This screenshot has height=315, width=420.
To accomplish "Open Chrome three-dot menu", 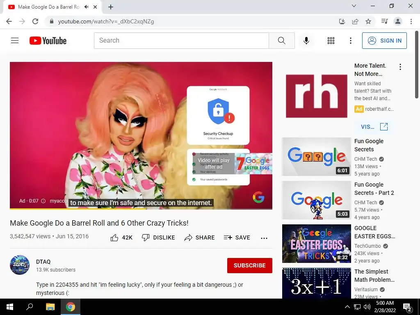I will (x=411, y=21).
